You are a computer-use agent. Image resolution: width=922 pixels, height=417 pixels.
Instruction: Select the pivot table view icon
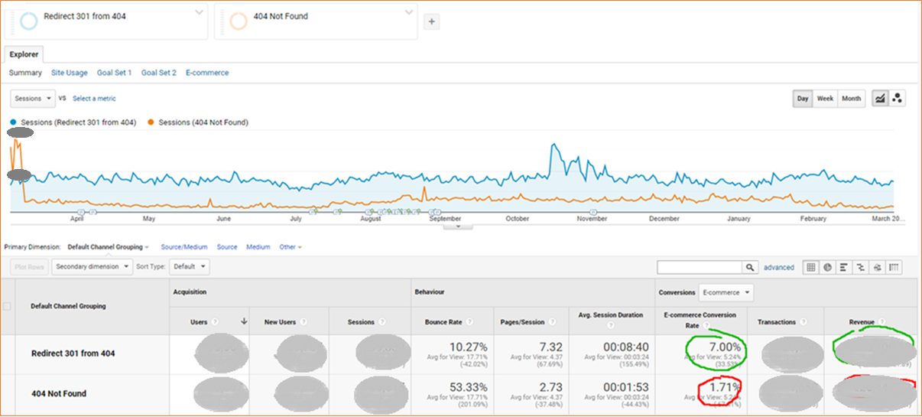tap(894, 267)
